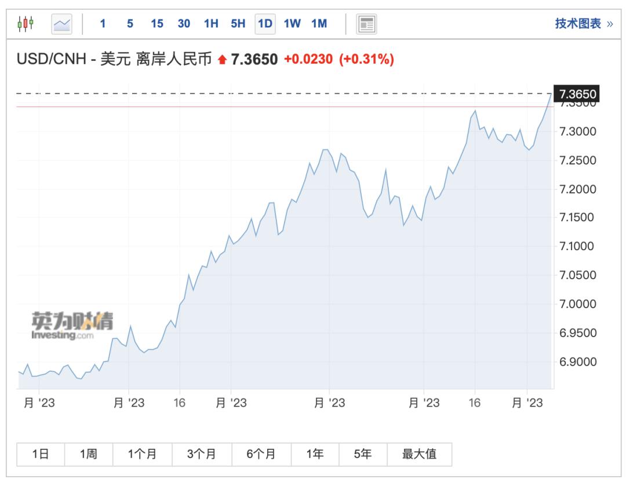Viewport: 626px width, 483px height.
Task: Open the news overlay icon
Action: coord(366,24)
